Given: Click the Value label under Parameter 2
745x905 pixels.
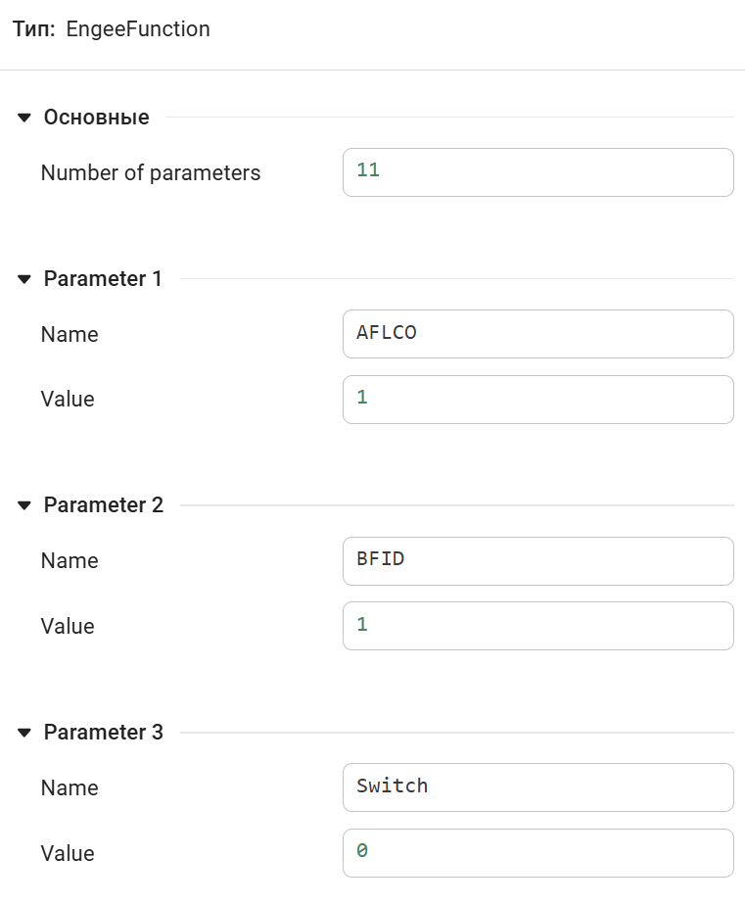Looking at the screenshot, I should [x=68, y=627].
